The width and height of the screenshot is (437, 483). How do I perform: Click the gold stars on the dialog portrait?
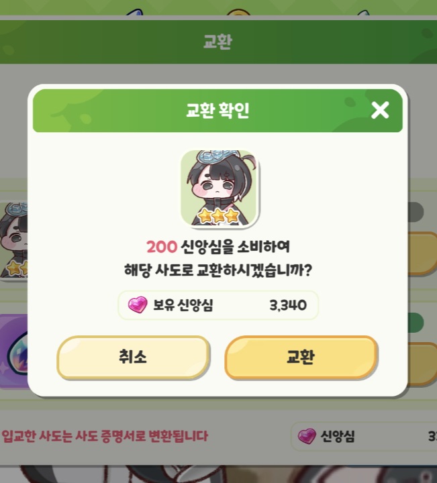pyautogui.click(x=219, y=215)
